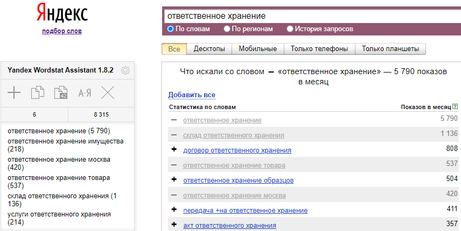Viewport: 461px width, 231px height.
Task: Select the 'По регионам' radio button
Action: coord(227,28)
